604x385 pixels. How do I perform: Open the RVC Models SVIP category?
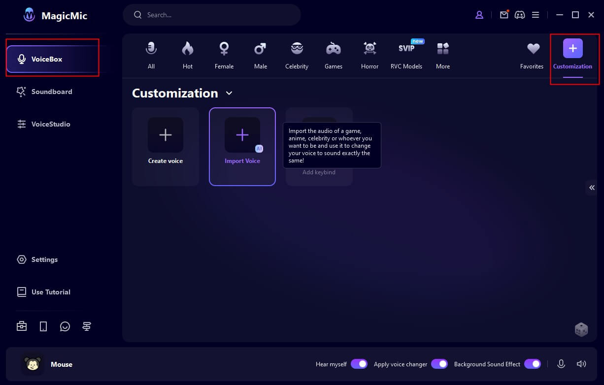406,55
